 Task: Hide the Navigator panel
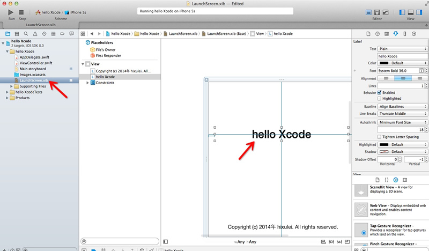(x=402, y=12)
